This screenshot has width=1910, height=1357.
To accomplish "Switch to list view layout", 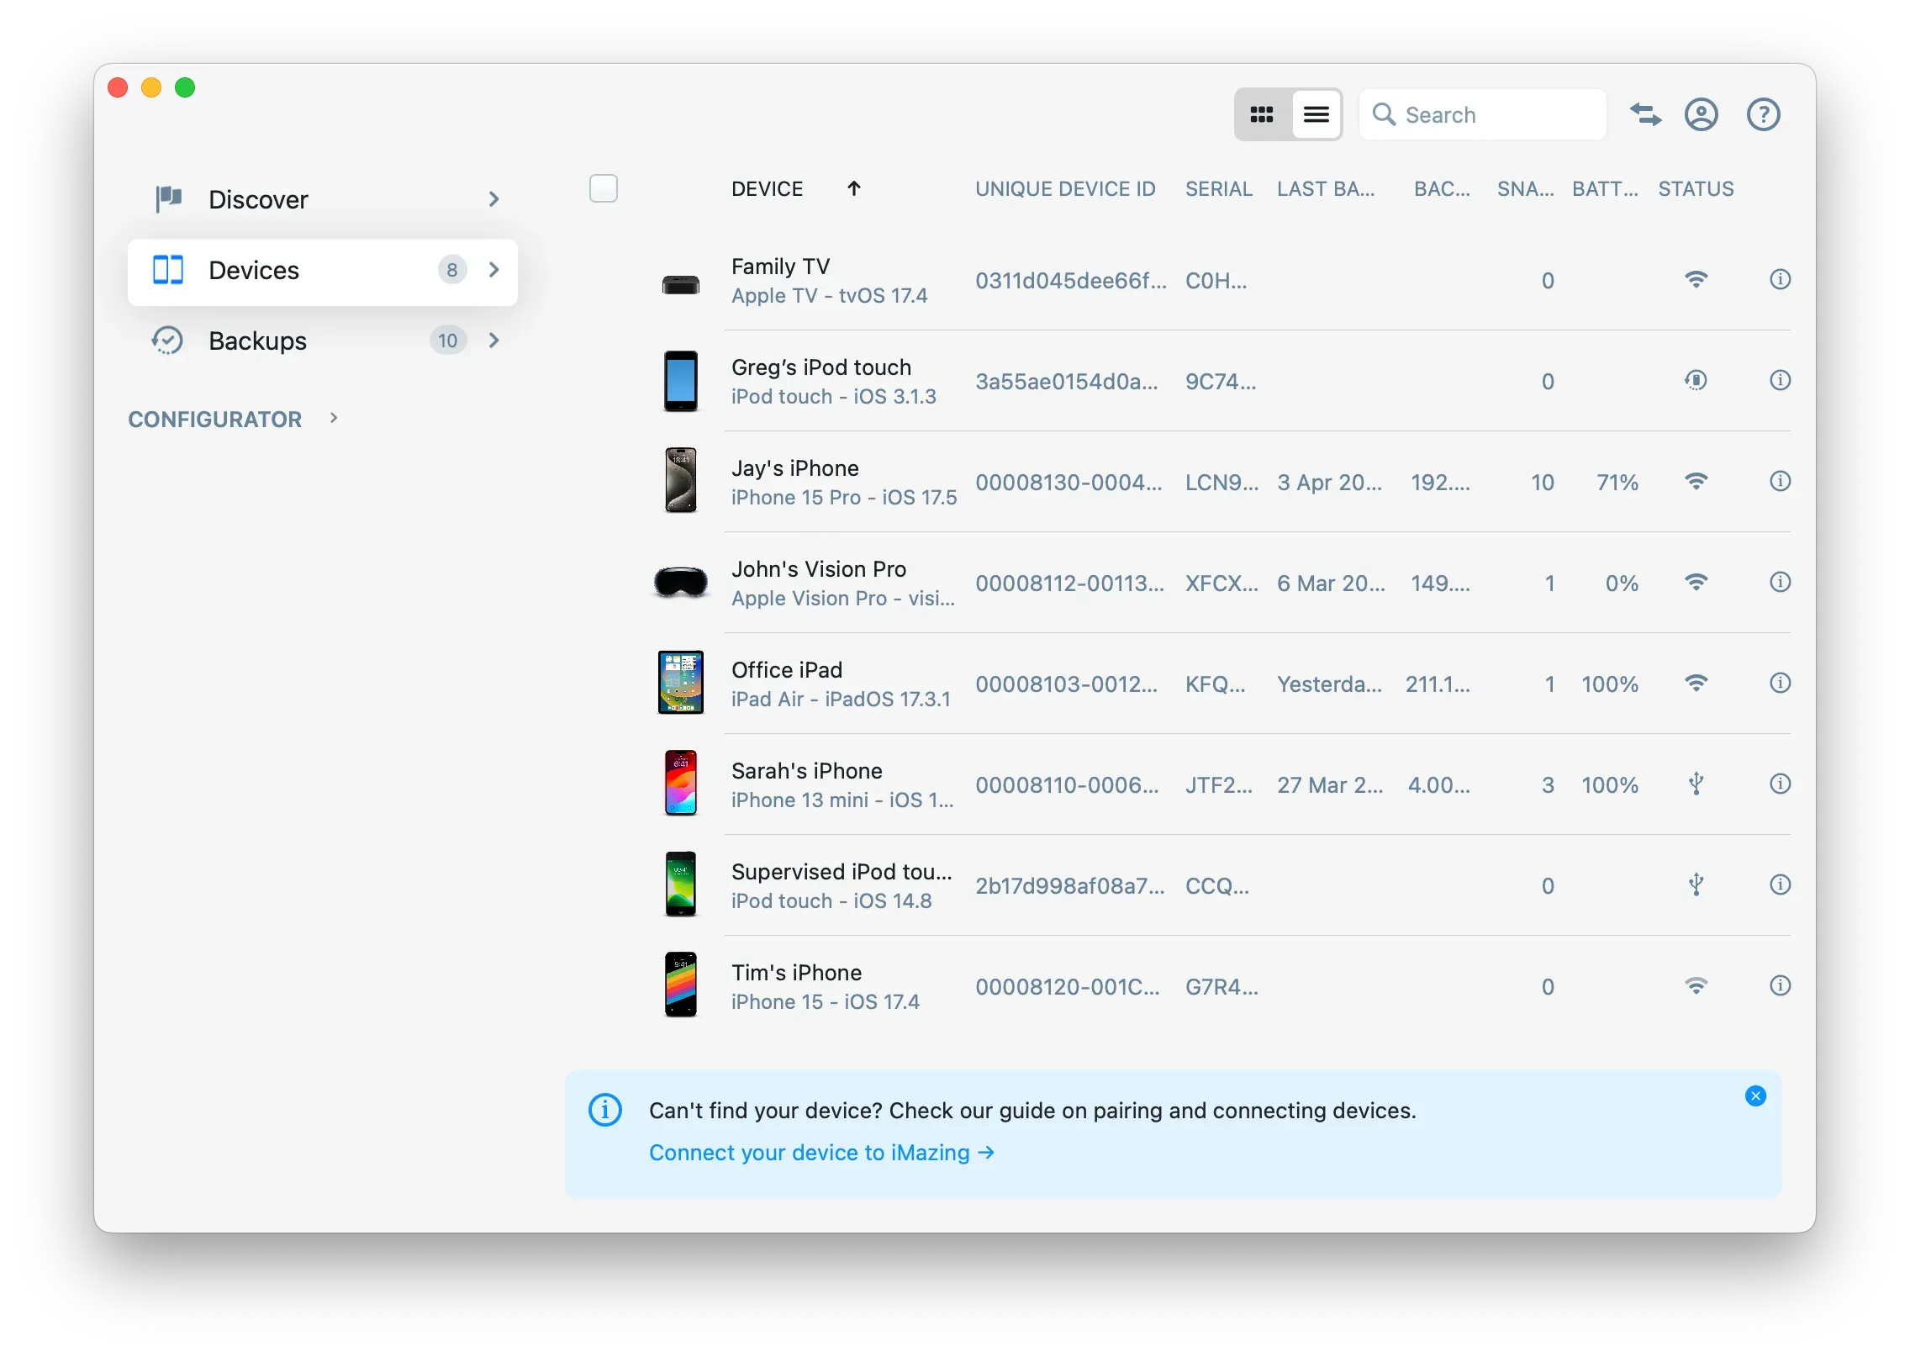I will [1316, 114].
